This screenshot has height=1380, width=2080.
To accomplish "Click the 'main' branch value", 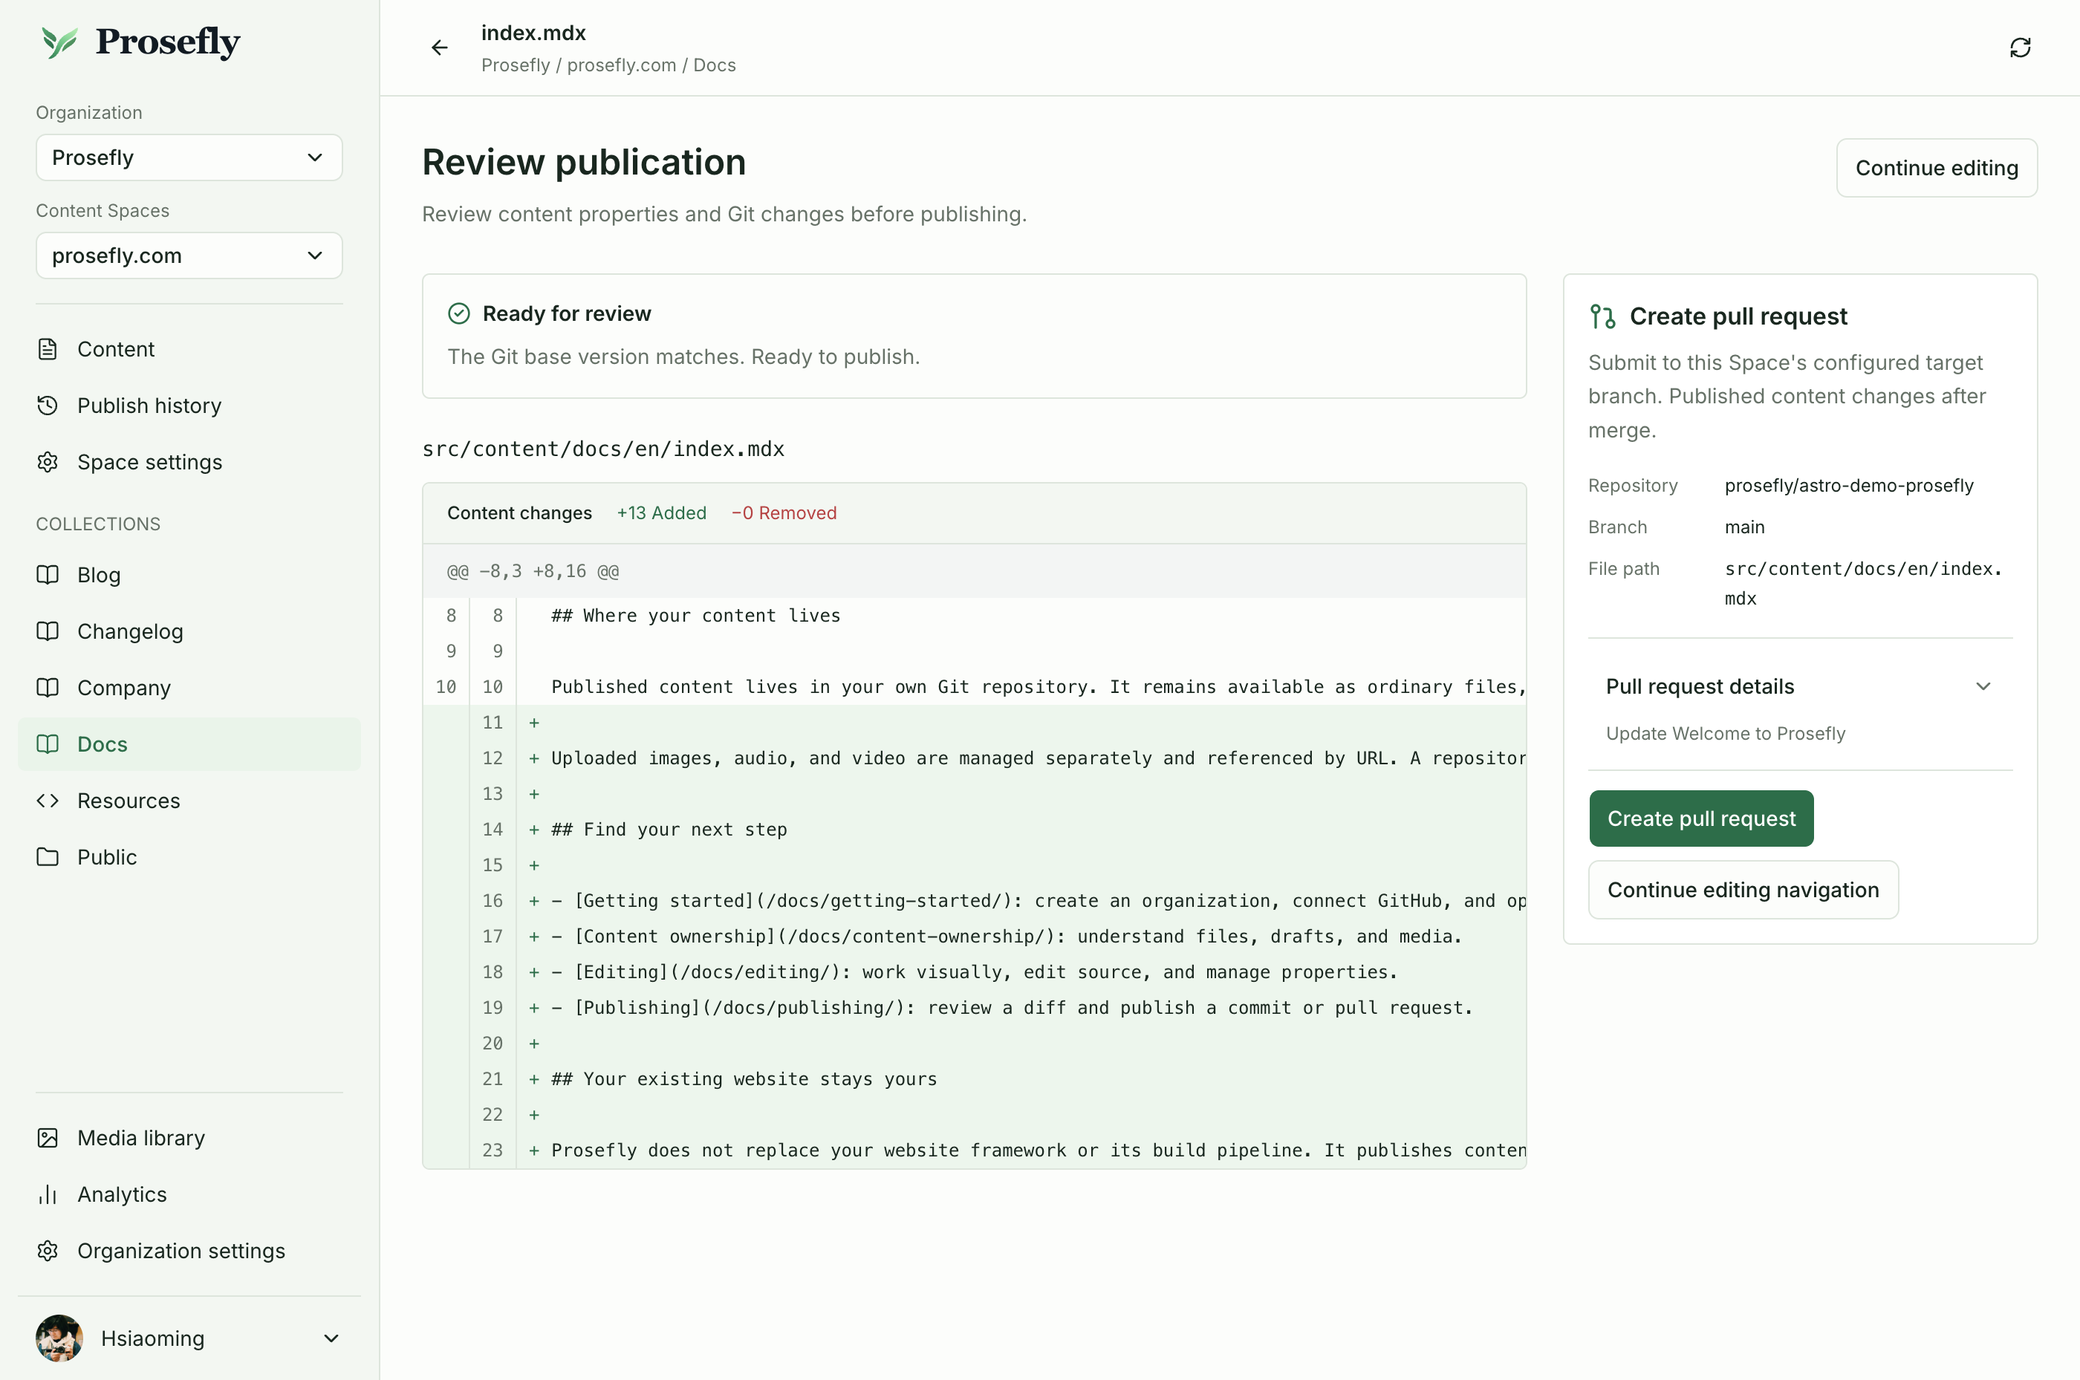I will (1743, 527).
